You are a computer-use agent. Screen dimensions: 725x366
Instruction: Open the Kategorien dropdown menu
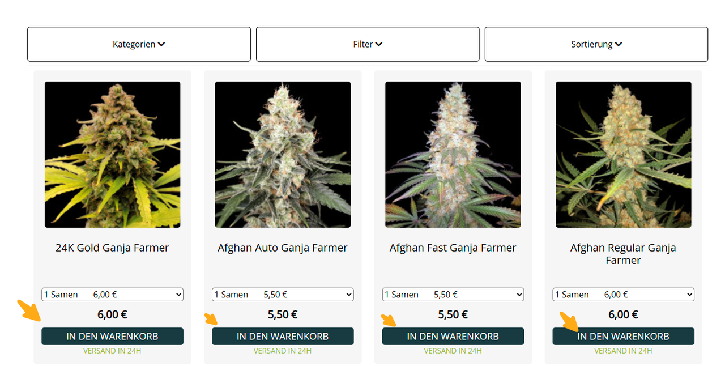point(139,44)
